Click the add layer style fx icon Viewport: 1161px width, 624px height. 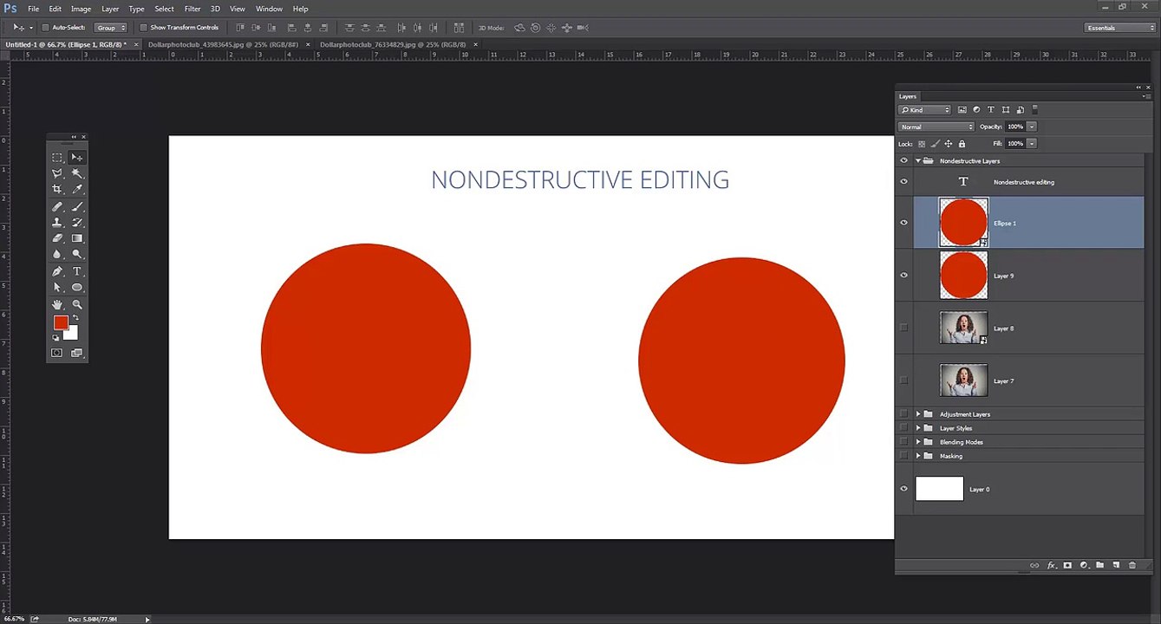(x=1052, y=565)
